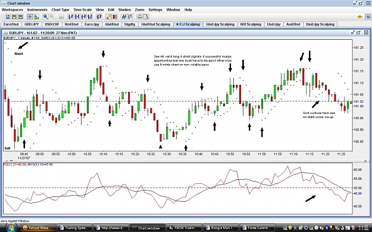Image resolution: width=372 pixels, height=232 pixels.
Task: Switch to the fdgdfg tab
Action: [130, 24]
